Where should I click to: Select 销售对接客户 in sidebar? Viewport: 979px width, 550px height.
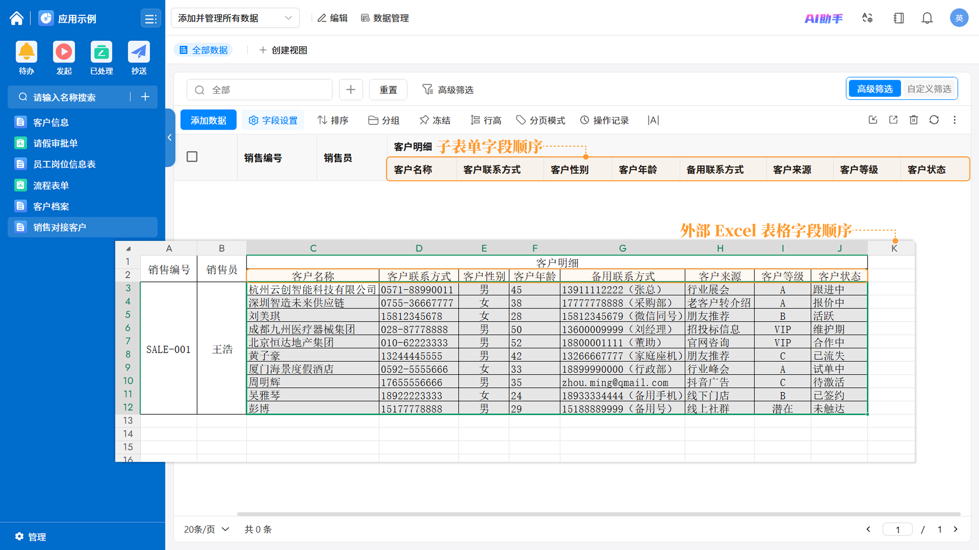(x=82, y=227)
